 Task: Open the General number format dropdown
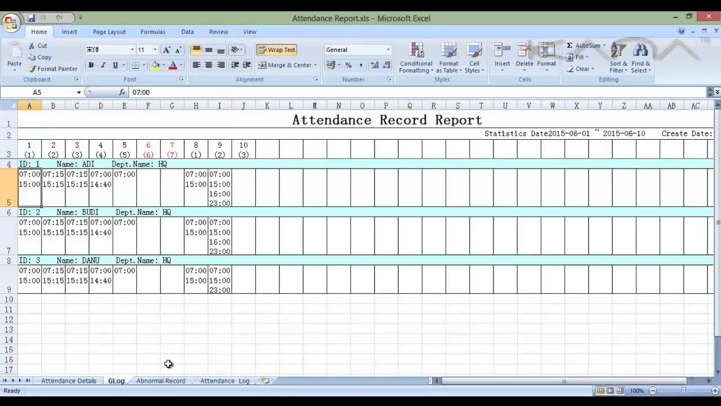(x=388, y=50)
